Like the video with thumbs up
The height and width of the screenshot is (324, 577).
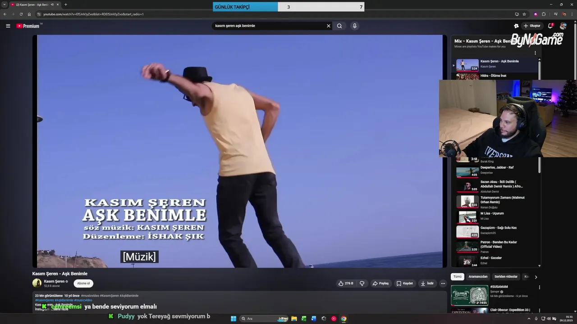click(x=346, y=283)
